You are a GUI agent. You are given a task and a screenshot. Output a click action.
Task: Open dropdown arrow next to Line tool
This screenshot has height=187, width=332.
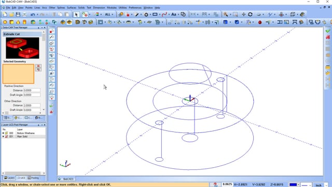(x=141, y=15)
